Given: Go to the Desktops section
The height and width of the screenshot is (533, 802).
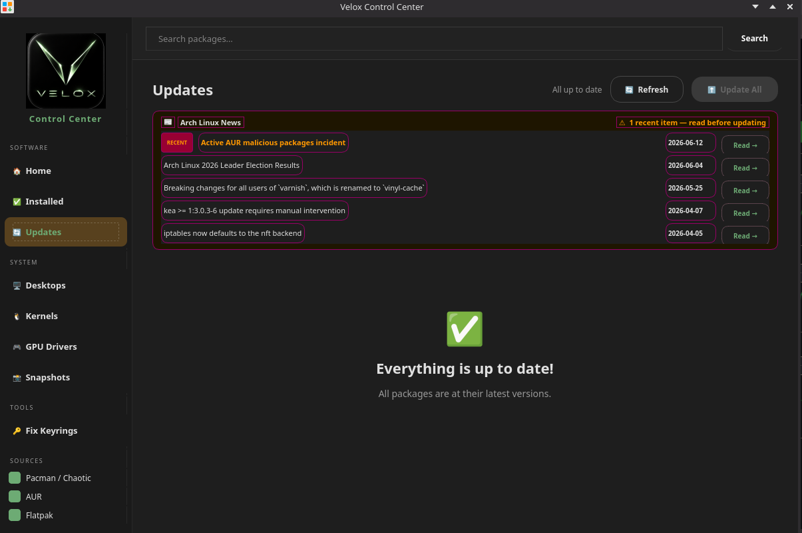Looking at the screenshot, I should [x=65, y=286].
